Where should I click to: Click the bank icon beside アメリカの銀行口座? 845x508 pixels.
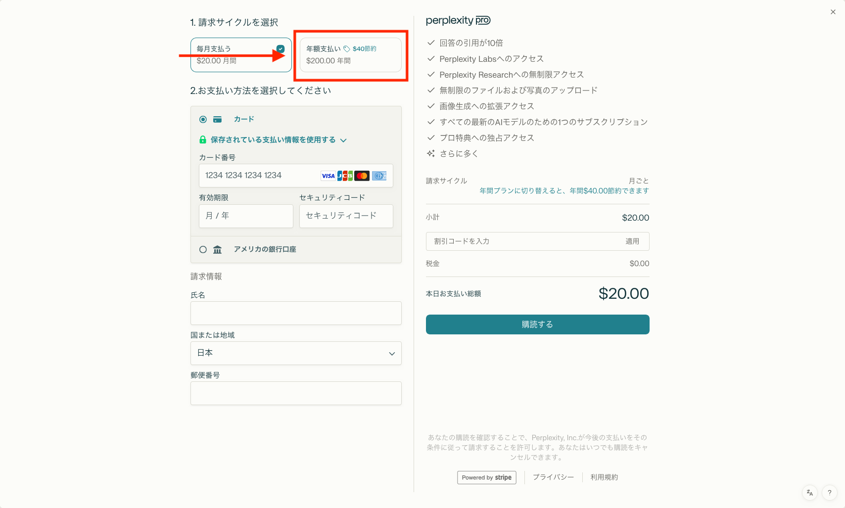(218, 249)
